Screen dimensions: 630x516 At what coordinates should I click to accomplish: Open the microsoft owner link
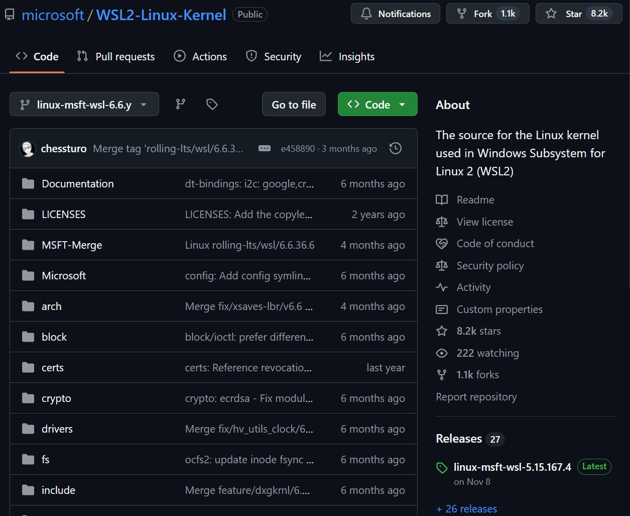tap(53, 15)
